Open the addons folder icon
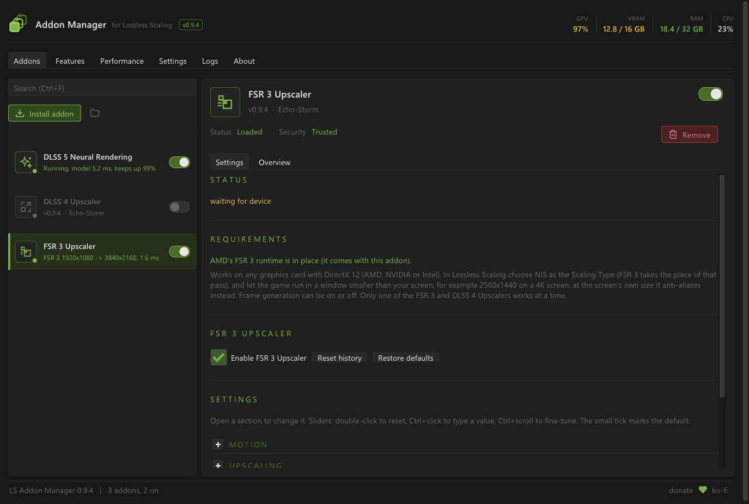 coord(95,113)
